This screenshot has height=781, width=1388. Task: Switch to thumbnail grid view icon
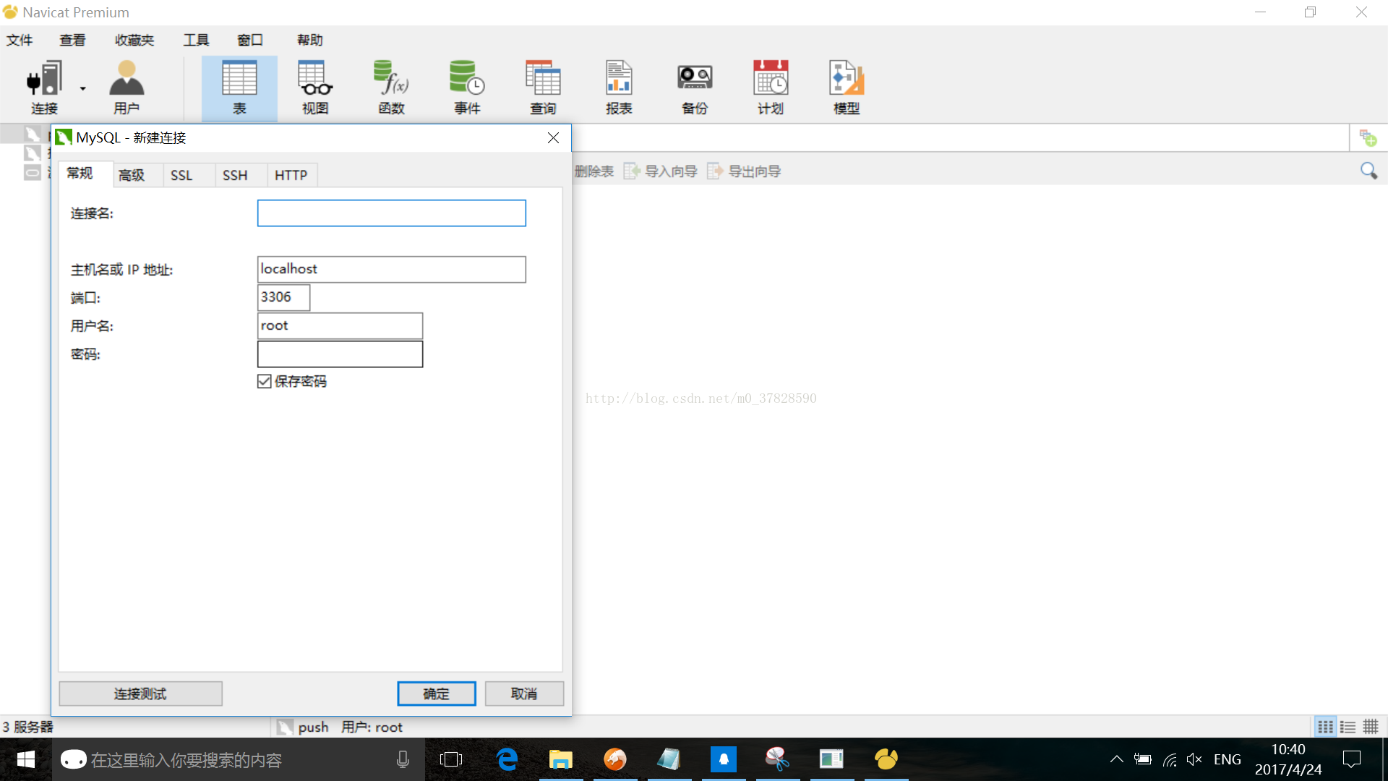(x=1325, y=727)
